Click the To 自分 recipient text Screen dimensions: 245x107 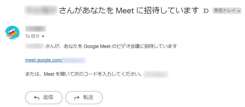(x=32, y=36)
